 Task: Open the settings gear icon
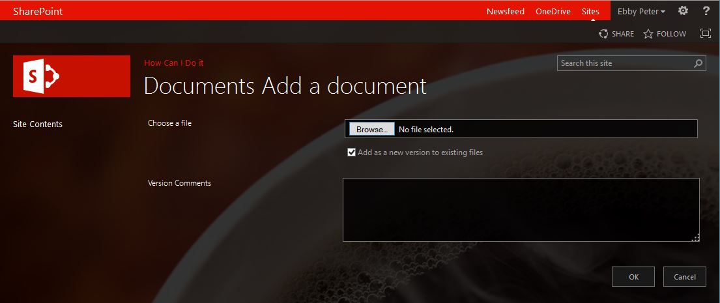[684, 10]
